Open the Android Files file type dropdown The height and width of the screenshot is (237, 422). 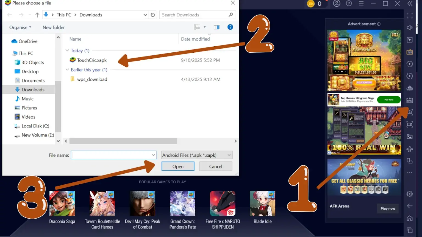(196, 155)
